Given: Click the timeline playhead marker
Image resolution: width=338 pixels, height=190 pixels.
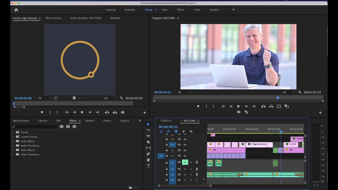Looking at the screenshot, I should click(x=281, y=132).
